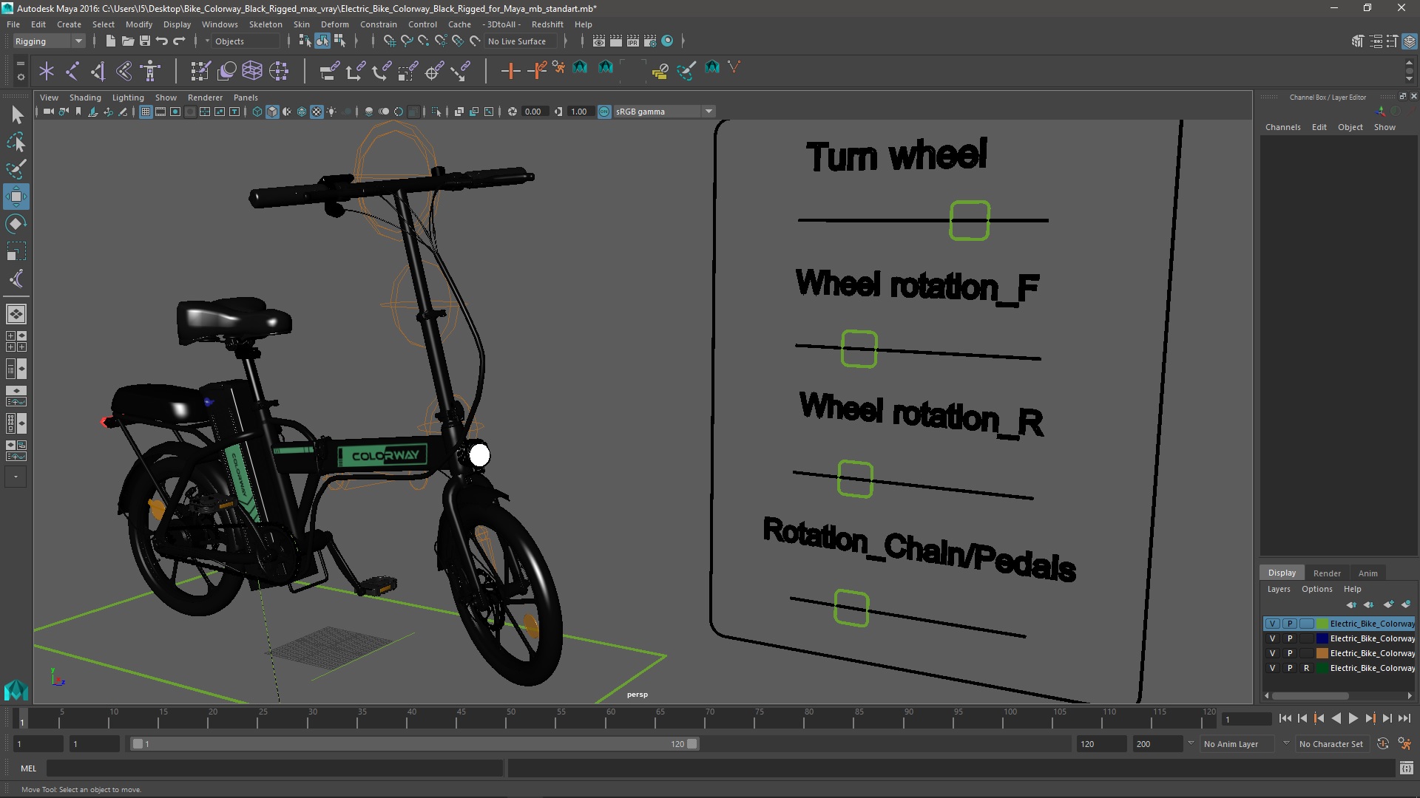Click the Render Settings icon
This screenshot has width=1420, height=798.
[650, 41]
